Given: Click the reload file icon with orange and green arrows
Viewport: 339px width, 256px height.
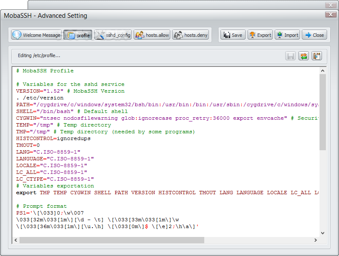Looking at the screenshot, I should pyautogui.click(x=303, y=56).
